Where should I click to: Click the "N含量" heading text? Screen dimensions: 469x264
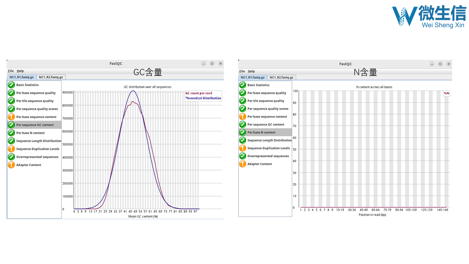click(x=365, y=72)
